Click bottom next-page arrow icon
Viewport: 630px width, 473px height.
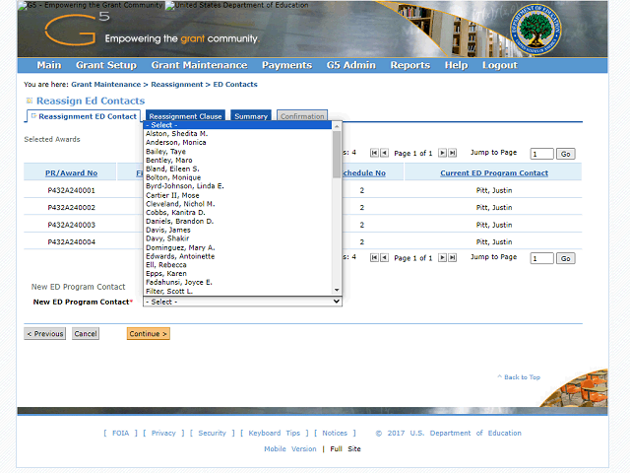coord(441,257)
